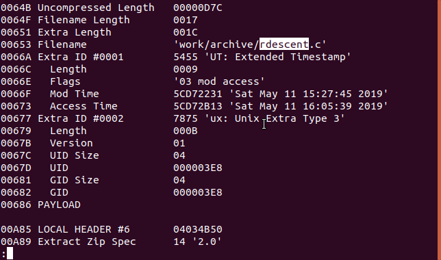Click the highlighted 'rdescent' text in filename
The height and width of the screenshot is (260, 441).
coord(283,44)
